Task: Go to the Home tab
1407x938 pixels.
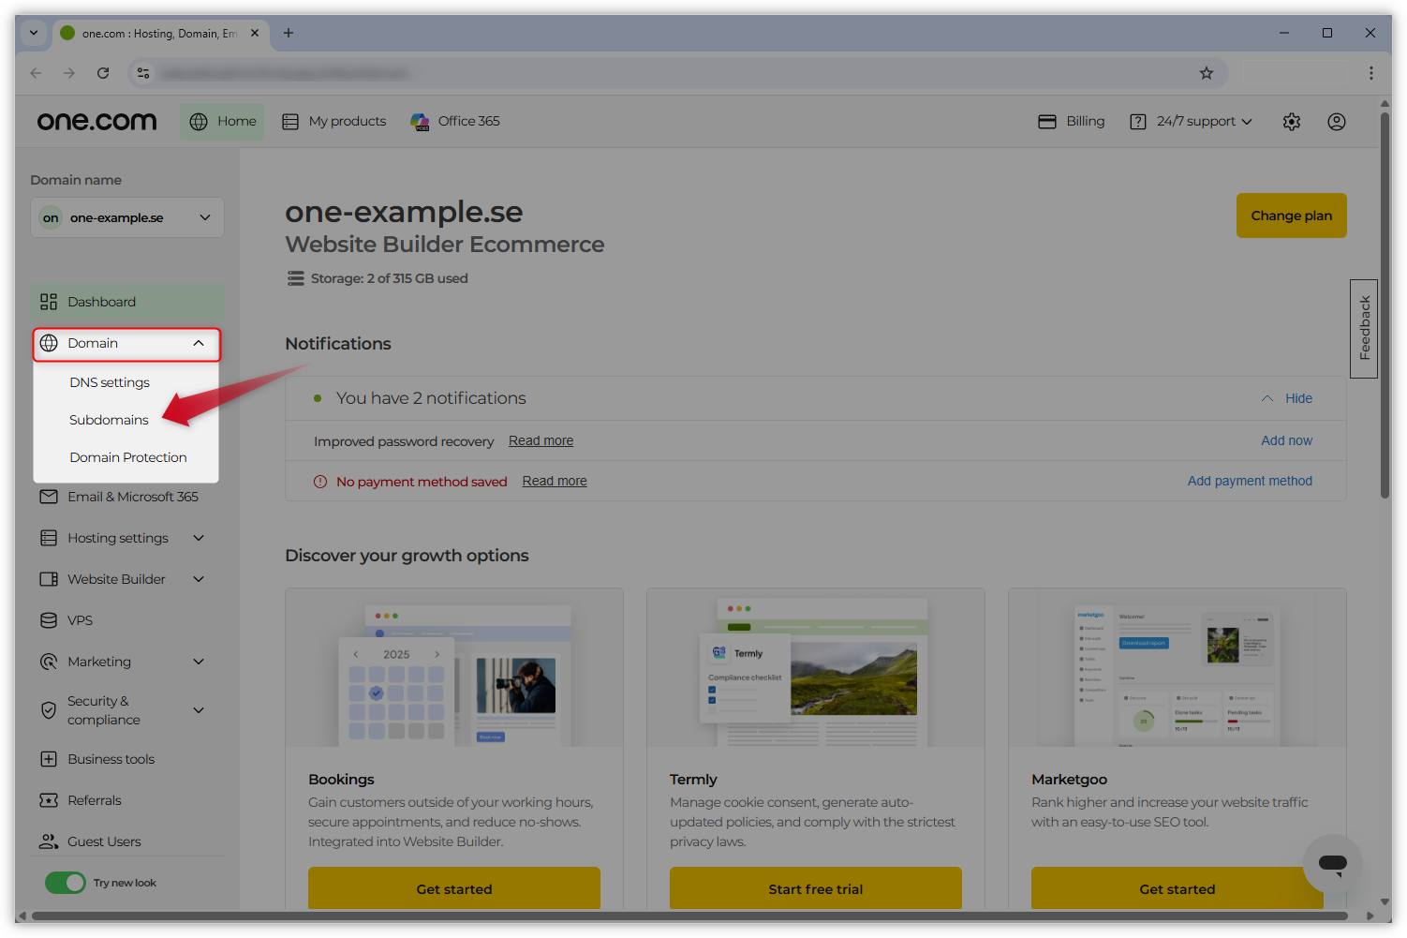Action: click(222, 122)
